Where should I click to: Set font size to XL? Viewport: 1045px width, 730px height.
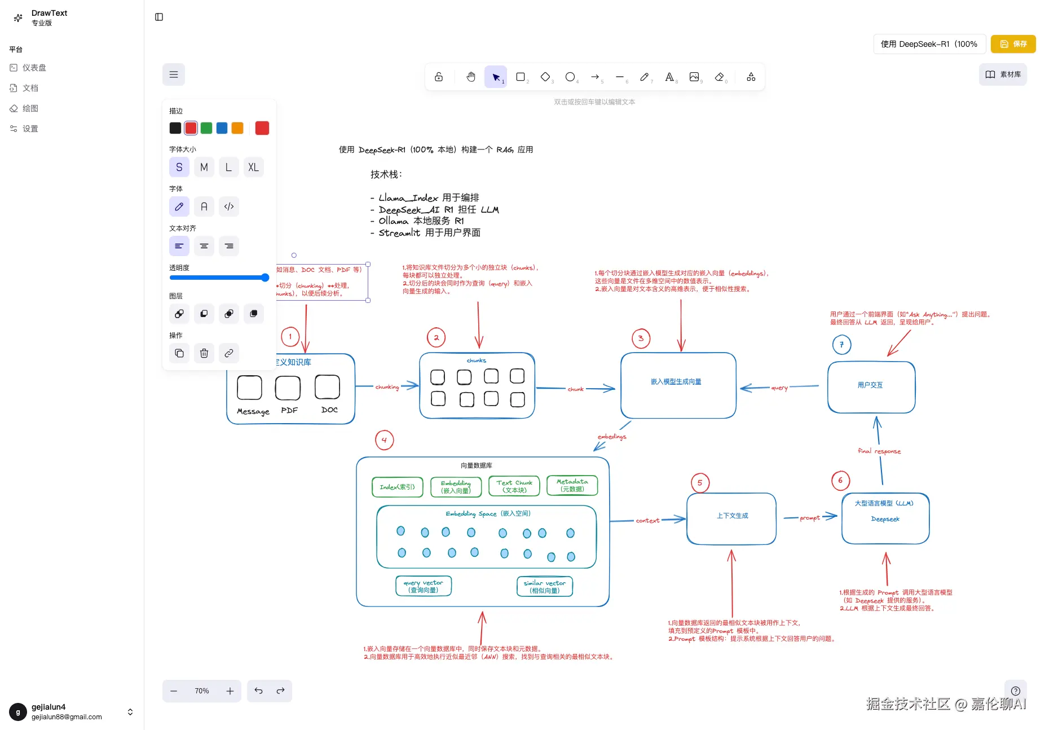[253, 167]
